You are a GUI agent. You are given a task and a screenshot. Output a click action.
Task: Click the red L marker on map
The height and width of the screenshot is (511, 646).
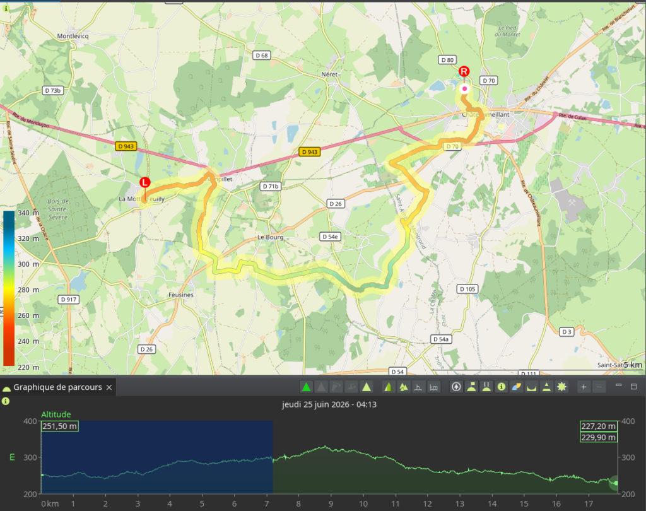(x=144, y=182)
